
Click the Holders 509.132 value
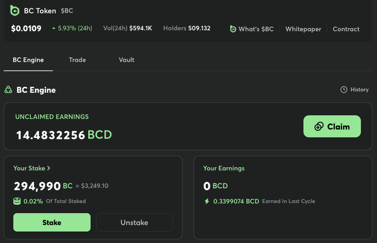(187, 28)
